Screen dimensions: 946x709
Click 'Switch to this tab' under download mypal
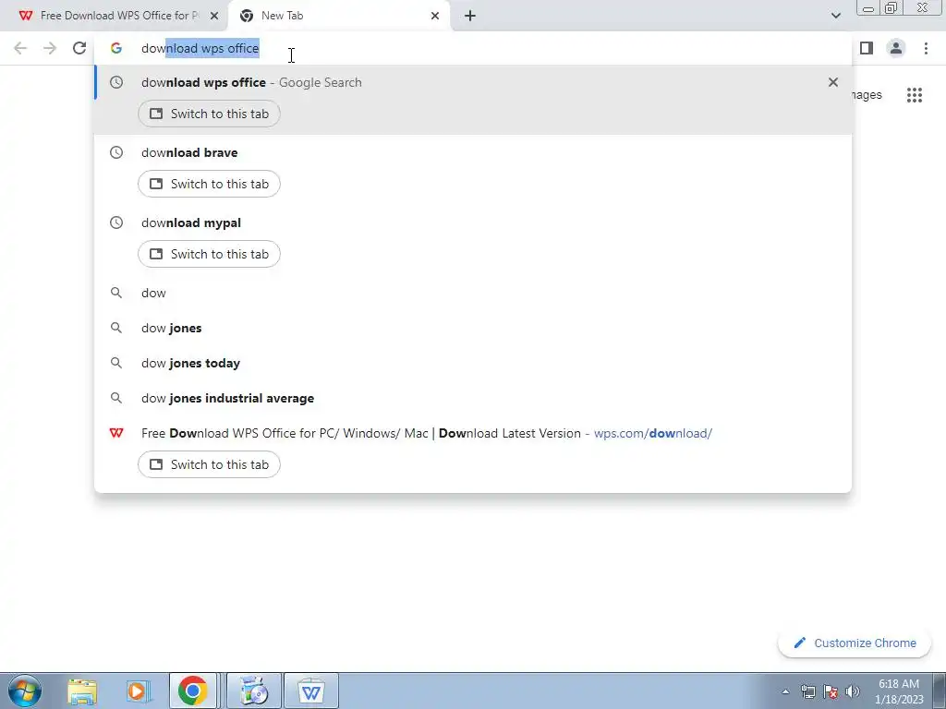209,254
